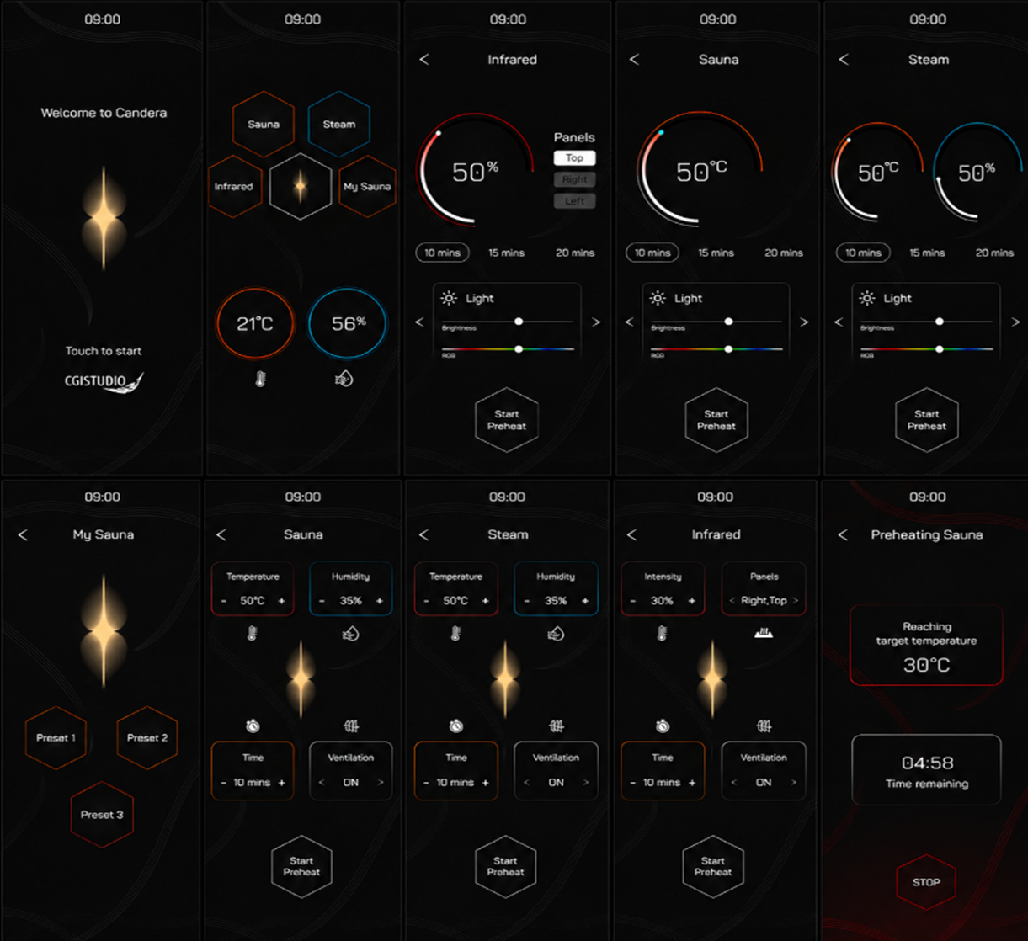Click the sun Light icon on dual-gauge Steam screen
The width and height of the screenshot is (1028, 941).
click(868, 298)
